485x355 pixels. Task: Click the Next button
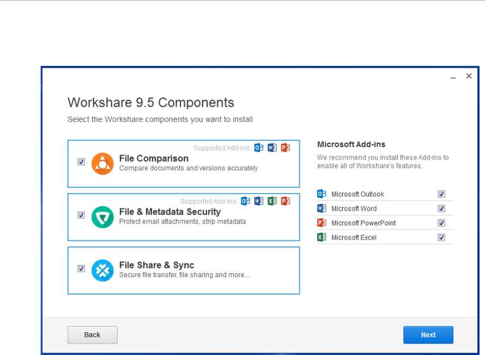(x=428, y=335)
